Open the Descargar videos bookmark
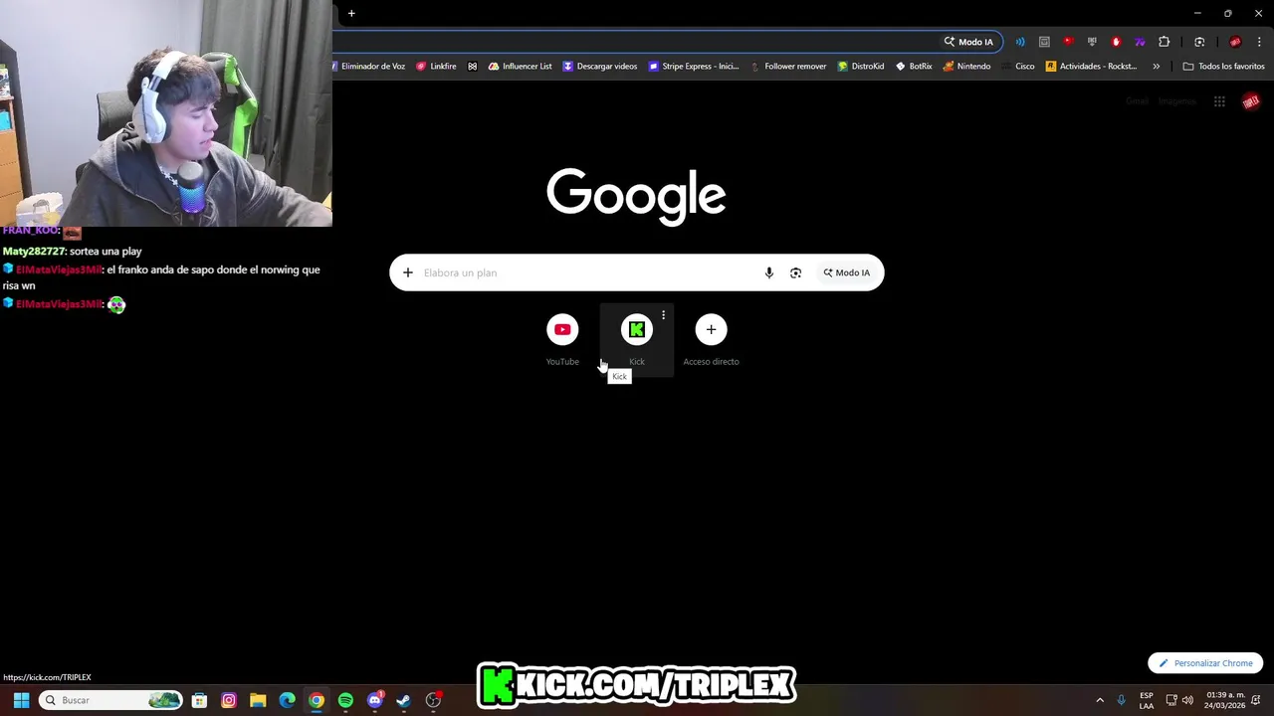 [x=600, y=67]
